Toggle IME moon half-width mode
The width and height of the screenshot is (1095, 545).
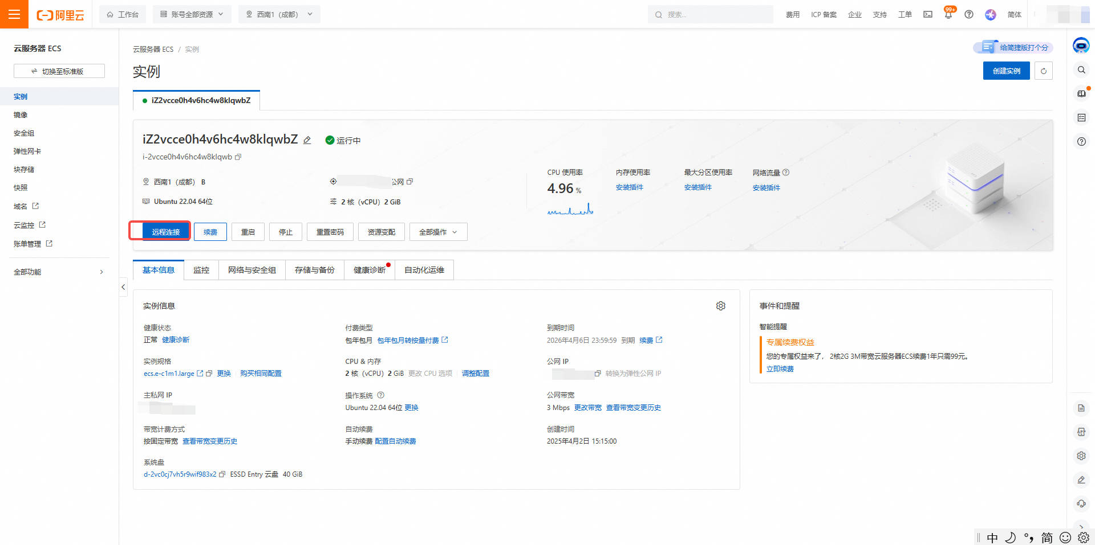(1010, 538)
